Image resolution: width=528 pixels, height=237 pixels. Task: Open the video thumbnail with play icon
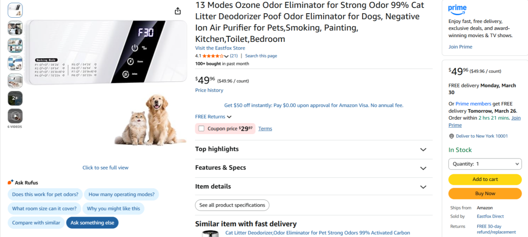[x=15, y=116]
